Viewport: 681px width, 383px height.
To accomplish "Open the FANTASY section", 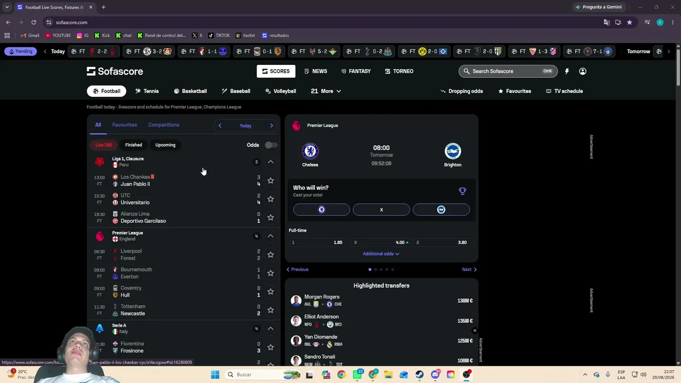I will pos(356,71).
